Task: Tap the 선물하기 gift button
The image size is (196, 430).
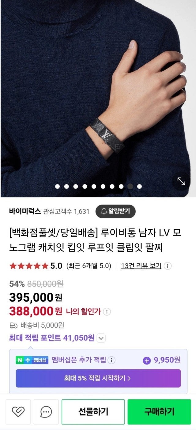Action: [x=93, y=412]
